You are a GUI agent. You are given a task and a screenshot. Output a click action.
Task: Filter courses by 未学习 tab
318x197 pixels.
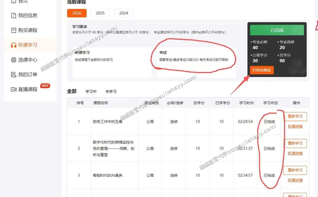111,91
